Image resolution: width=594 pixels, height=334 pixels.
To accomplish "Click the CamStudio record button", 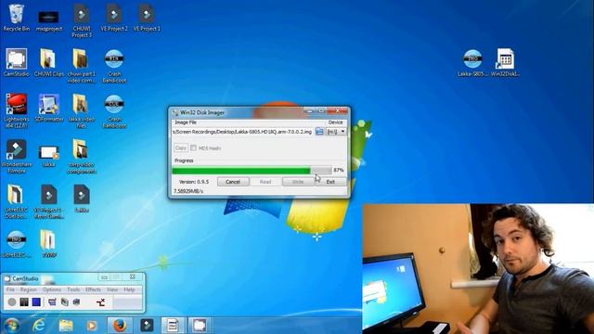I will [x=12, y=302].
